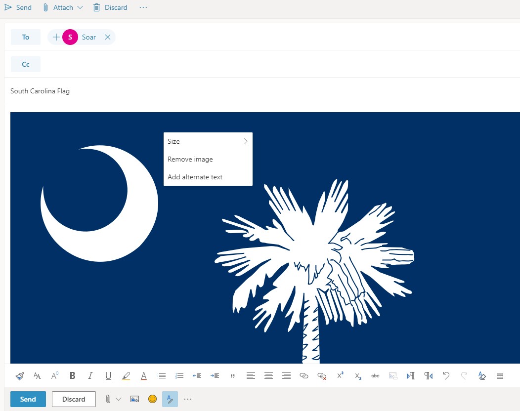Image resolution: width=520 pixels, height=411 pixels.
Task: Insert a table
Action: [500, 376]
